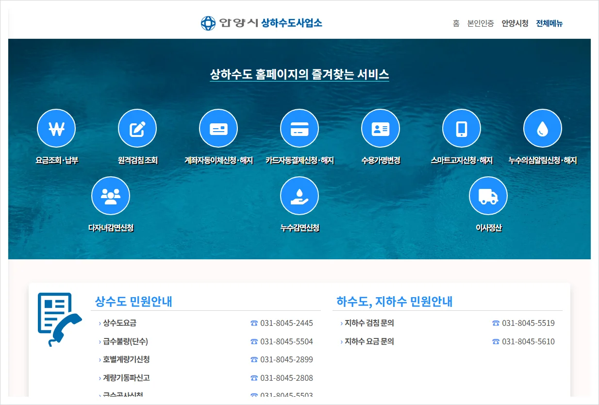Viewport: 599px width, 405px height.
Task: Click the document and phone illustration
Action: [60, 320]
